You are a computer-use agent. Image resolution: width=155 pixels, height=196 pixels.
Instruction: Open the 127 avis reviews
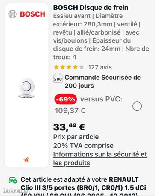100,67
